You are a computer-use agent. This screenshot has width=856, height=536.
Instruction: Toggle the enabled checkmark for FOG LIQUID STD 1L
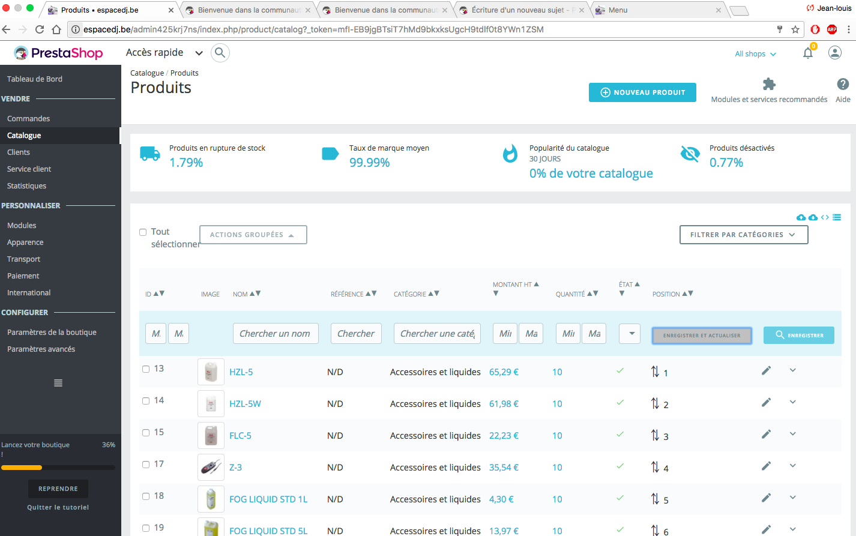click(x=620, y=498)
